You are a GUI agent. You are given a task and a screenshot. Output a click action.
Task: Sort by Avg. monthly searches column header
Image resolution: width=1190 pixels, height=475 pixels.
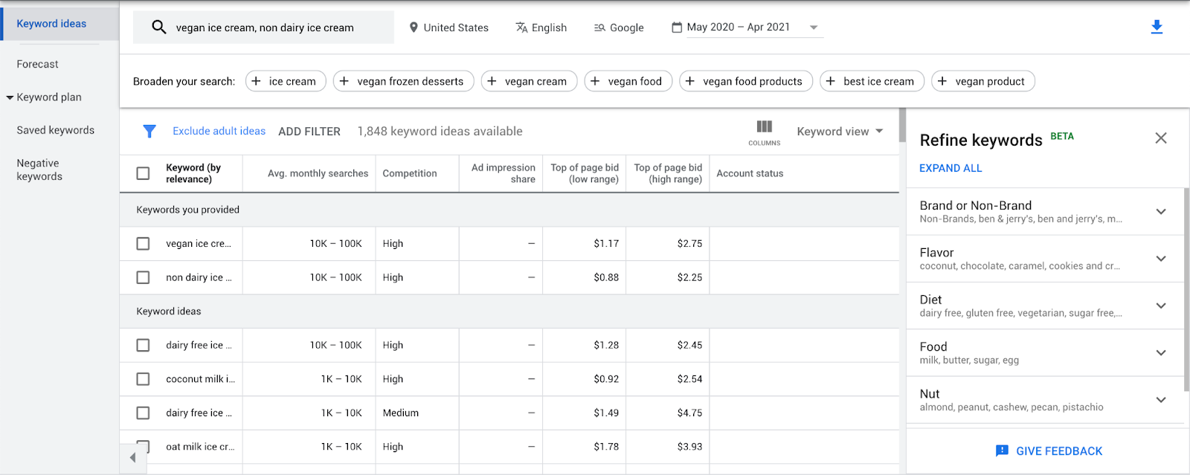[x=318, y=173]
